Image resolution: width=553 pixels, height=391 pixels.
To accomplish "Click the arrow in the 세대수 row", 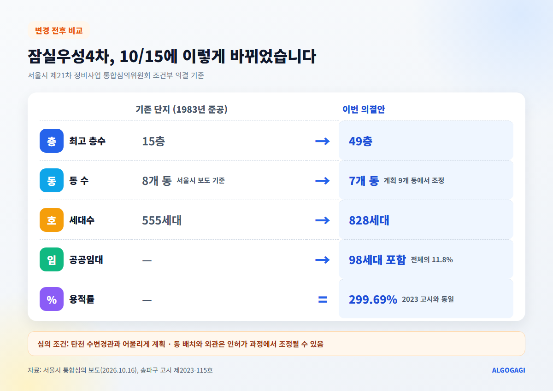I will pos(323,220).
